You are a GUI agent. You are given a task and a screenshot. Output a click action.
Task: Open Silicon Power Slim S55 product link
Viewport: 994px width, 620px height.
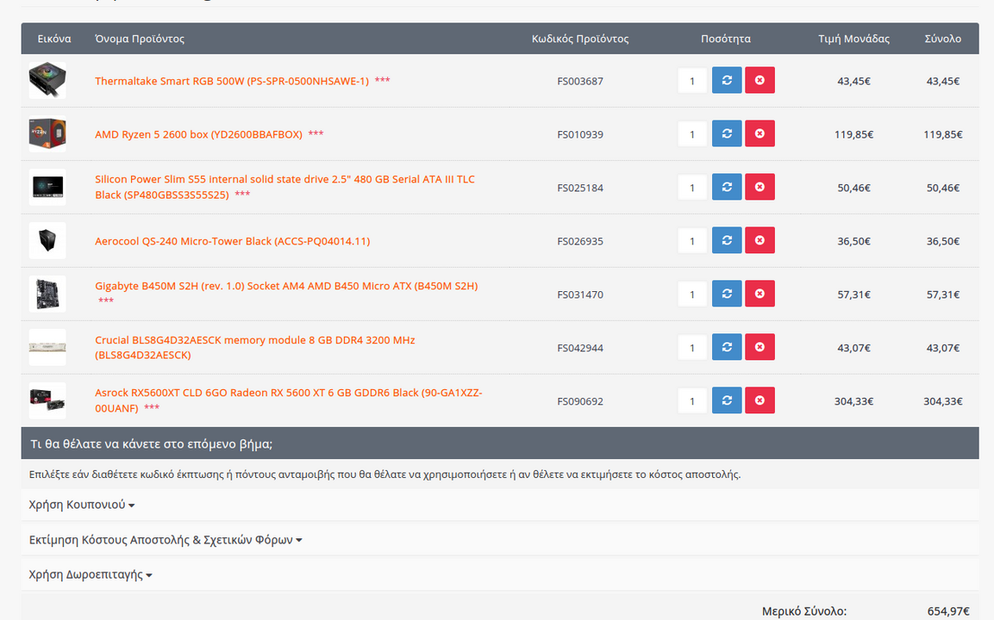pos(284,187)
